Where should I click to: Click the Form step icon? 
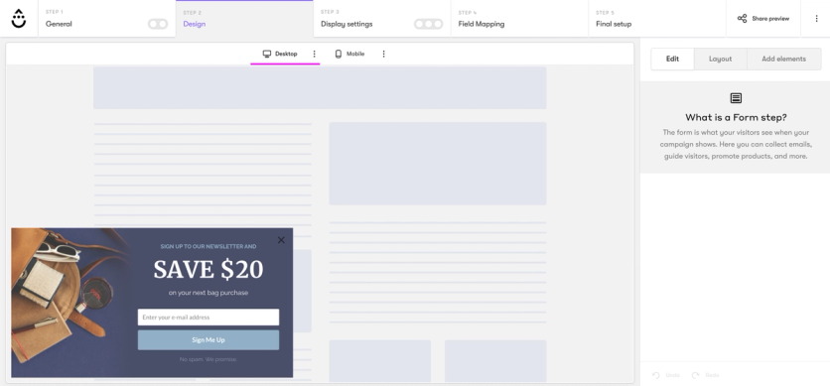tap(736, 98)
